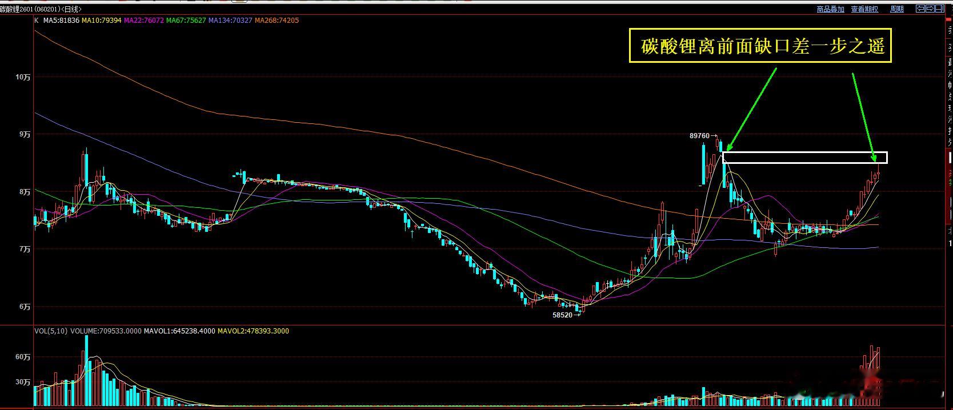The image size is (953, 410).
Task: Click the 10万 price axis label
Action: coord(23,77)
